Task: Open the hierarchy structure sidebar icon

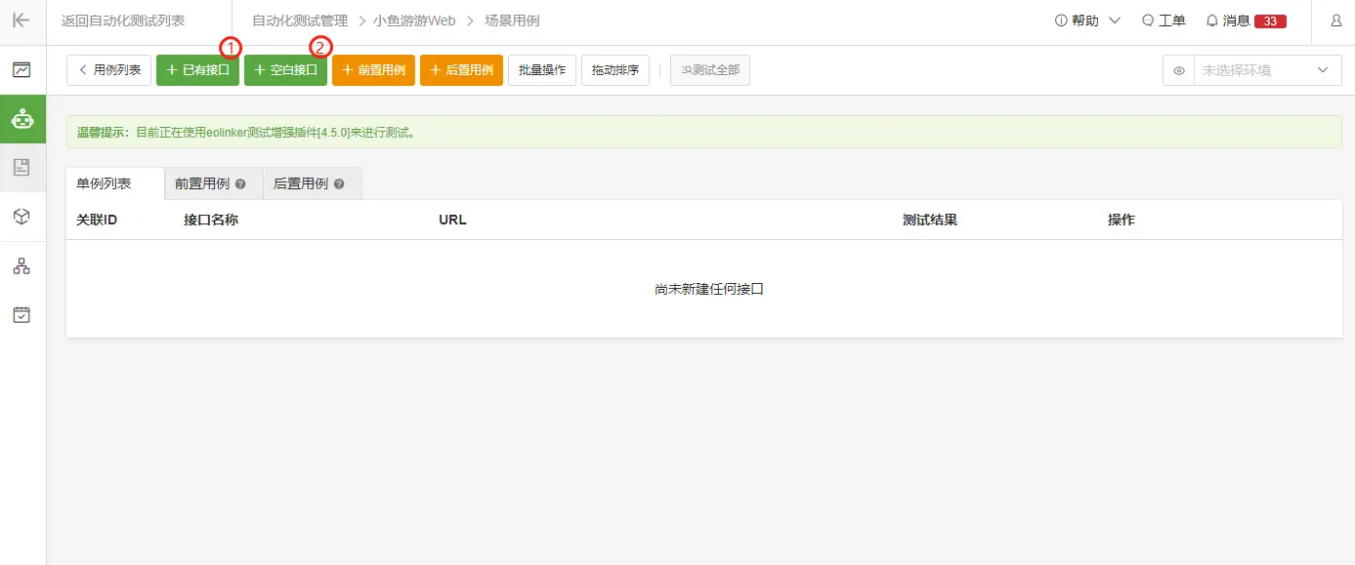Action: click(21, 266)
